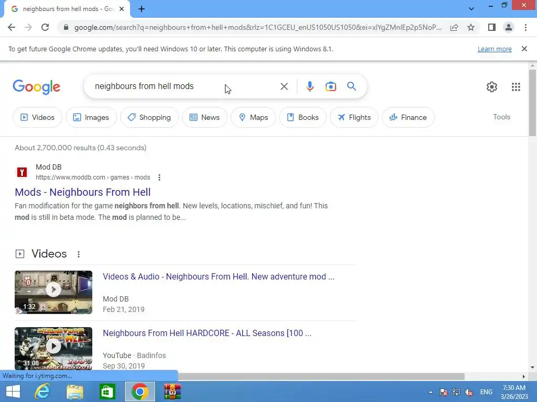
Task: Open the Action Center flag icon
Action: pyautogui.click(x=443, y=392)
